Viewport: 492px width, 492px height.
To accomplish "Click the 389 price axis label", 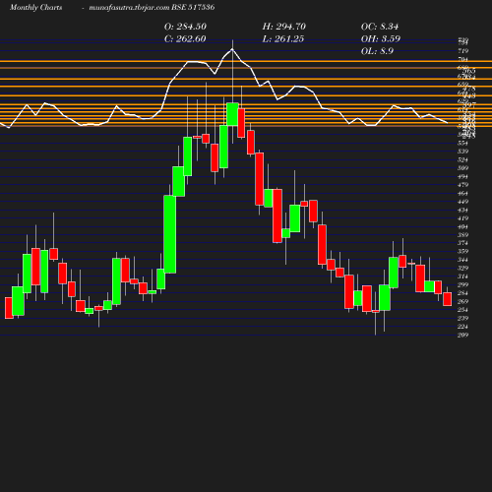I will 462,235.
